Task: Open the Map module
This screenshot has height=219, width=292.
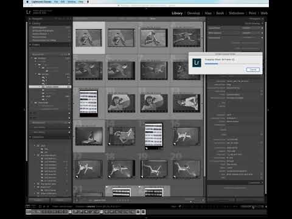Action: pyautogui.click(x=208, y=13)
